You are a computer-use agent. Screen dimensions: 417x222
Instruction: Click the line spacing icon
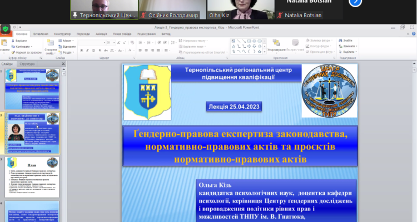tap(173, 43)
